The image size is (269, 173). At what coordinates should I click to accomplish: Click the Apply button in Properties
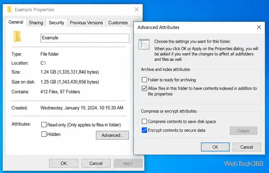tap(128, 163)
